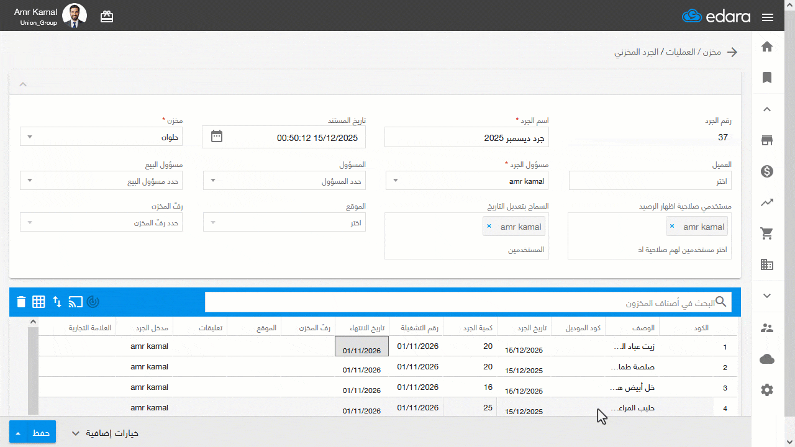Open the trending chart sidebar icon
The image size is (795, 447).
click(x=767, y=202)
